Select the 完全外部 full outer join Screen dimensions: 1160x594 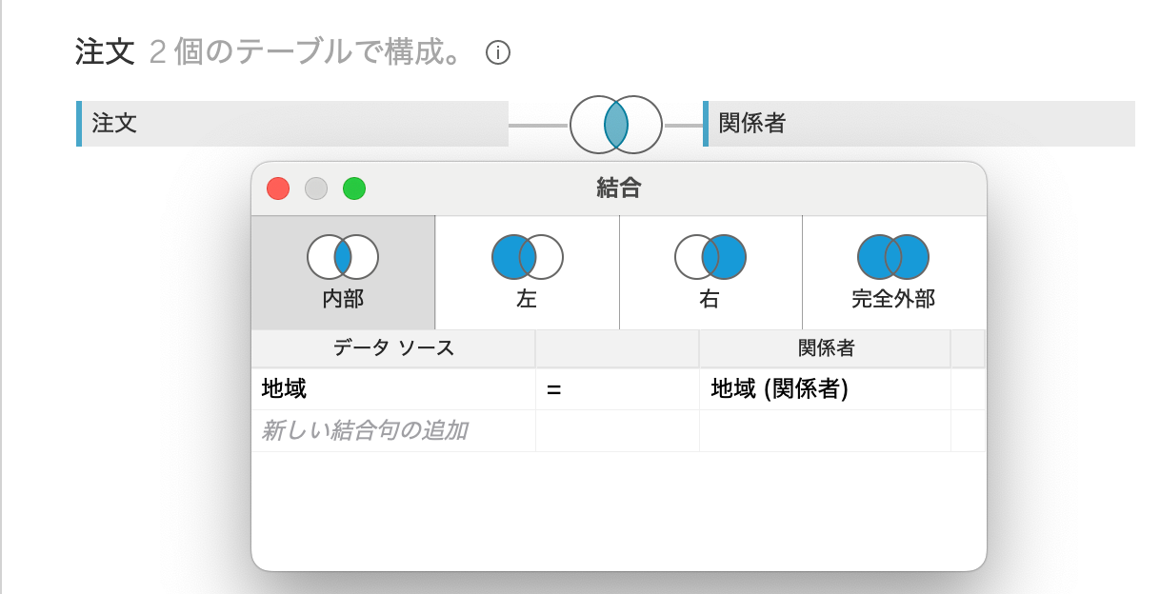893,272
